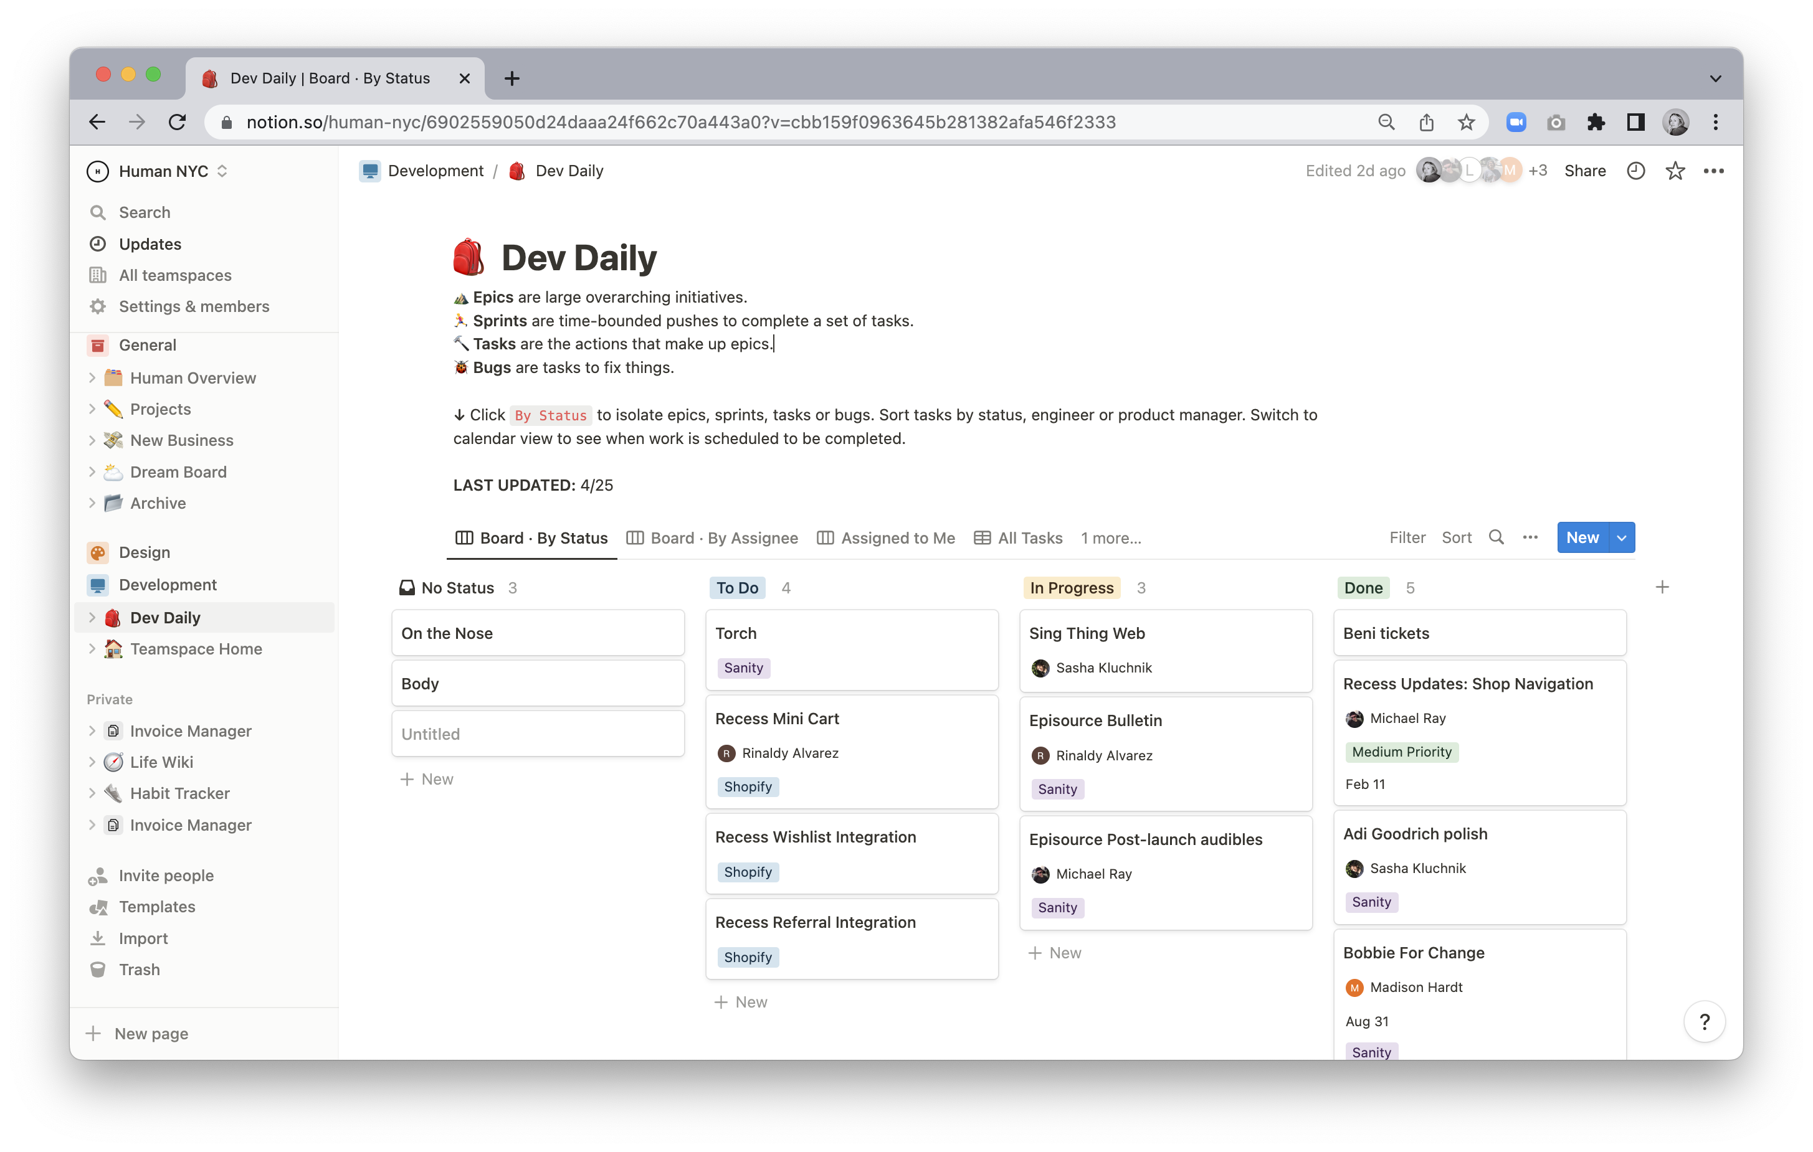
Task: Toggle Chrome side panel icon
Action: pyautogui.click(x=1635, y=122)
